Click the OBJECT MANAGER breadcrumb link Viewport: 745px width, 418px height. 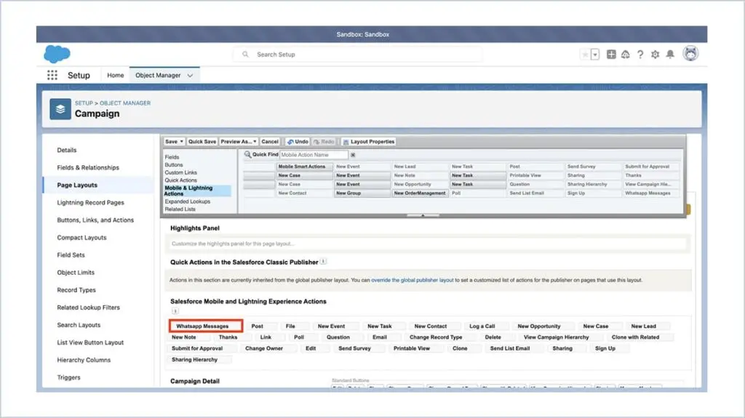(125, 103)
